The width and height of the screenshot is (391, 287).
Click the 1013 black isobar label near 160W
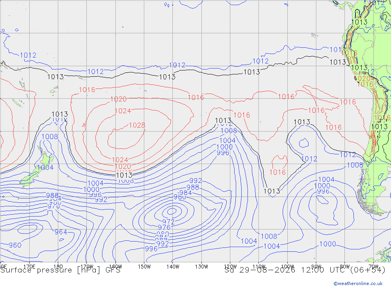click(124, 175)
